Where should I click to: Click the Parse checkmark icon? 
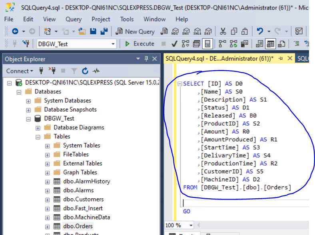(x=174, y=43)
